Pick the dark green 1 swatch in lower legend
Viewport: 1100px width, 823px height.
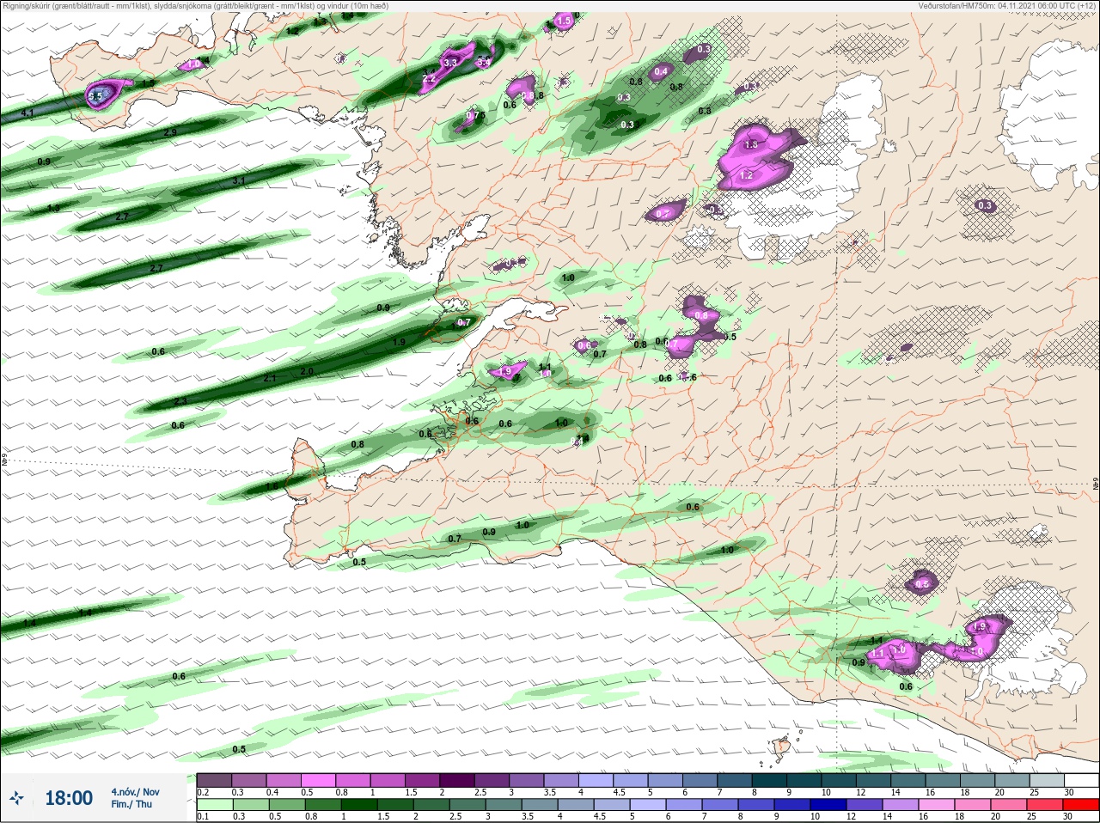pyautogui.click(x=358, y=805)
